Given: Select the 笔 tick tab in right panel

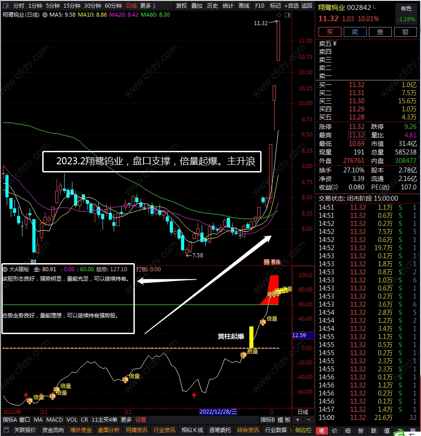Looking at the screenshot, I should [x=321, y=431].
